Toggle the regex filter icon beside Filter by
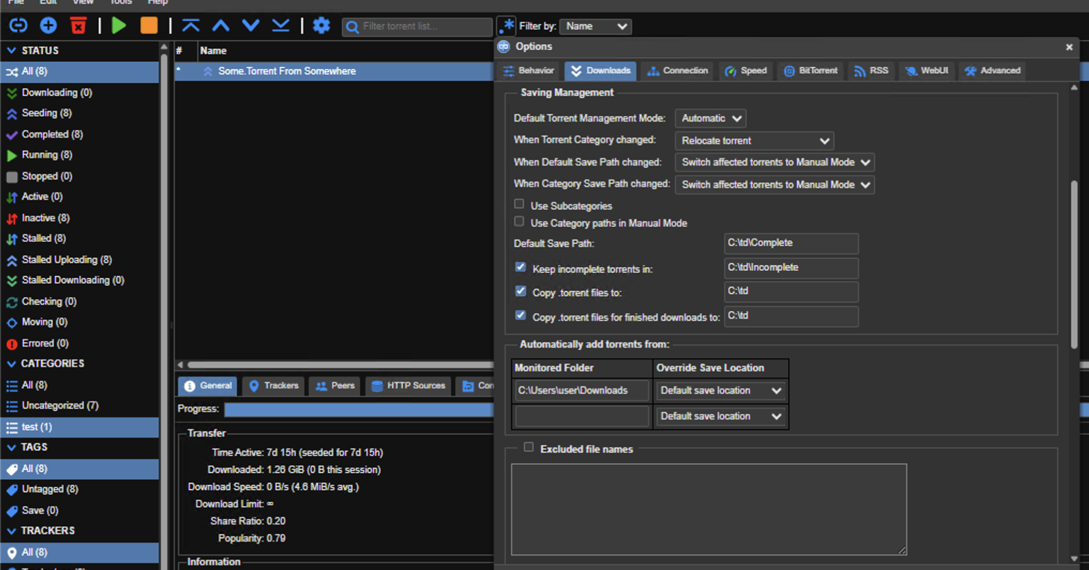This screenshot has width=1089, height=570. [506, 26]
